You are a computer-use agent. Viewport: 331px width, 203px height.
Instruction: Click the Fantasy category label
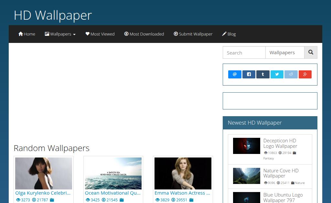click(x=269, y=158)
